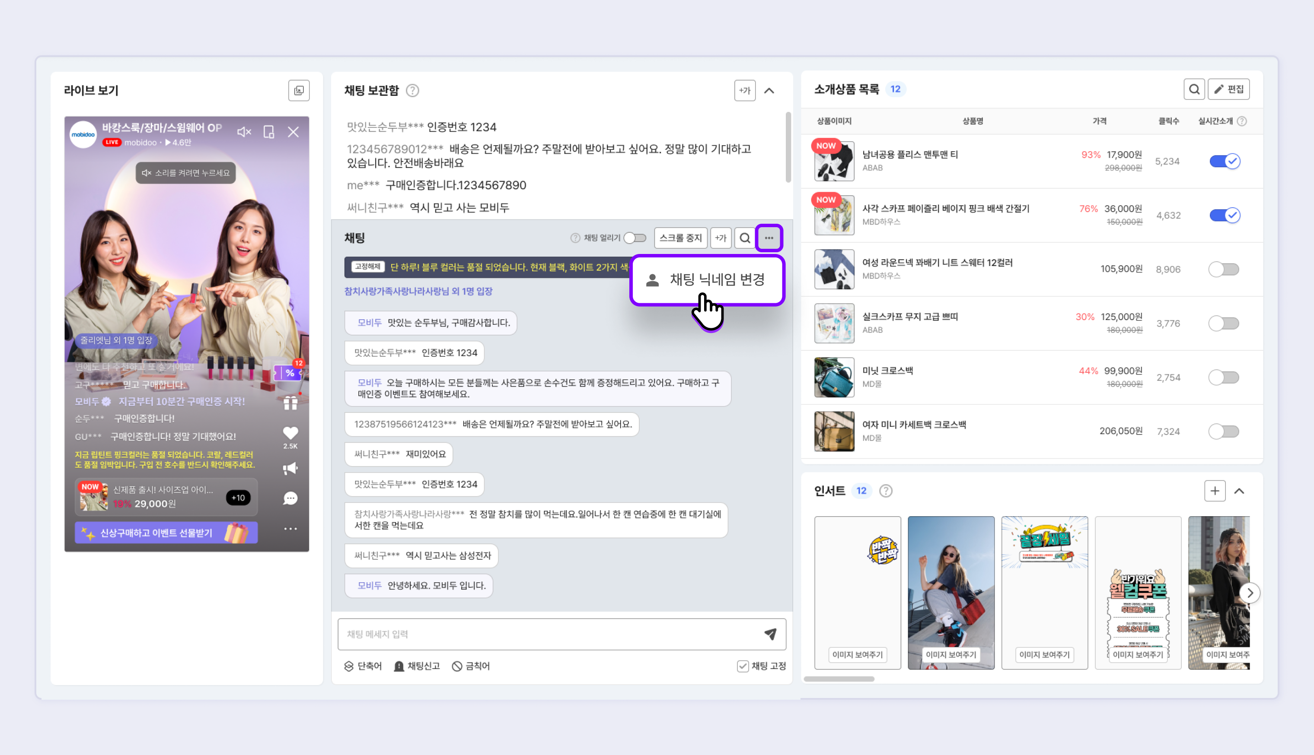The width and height of the screenshot is (1314, 755).
Task: Click the heart like icon on live
Action: click(x=290, y=433)
